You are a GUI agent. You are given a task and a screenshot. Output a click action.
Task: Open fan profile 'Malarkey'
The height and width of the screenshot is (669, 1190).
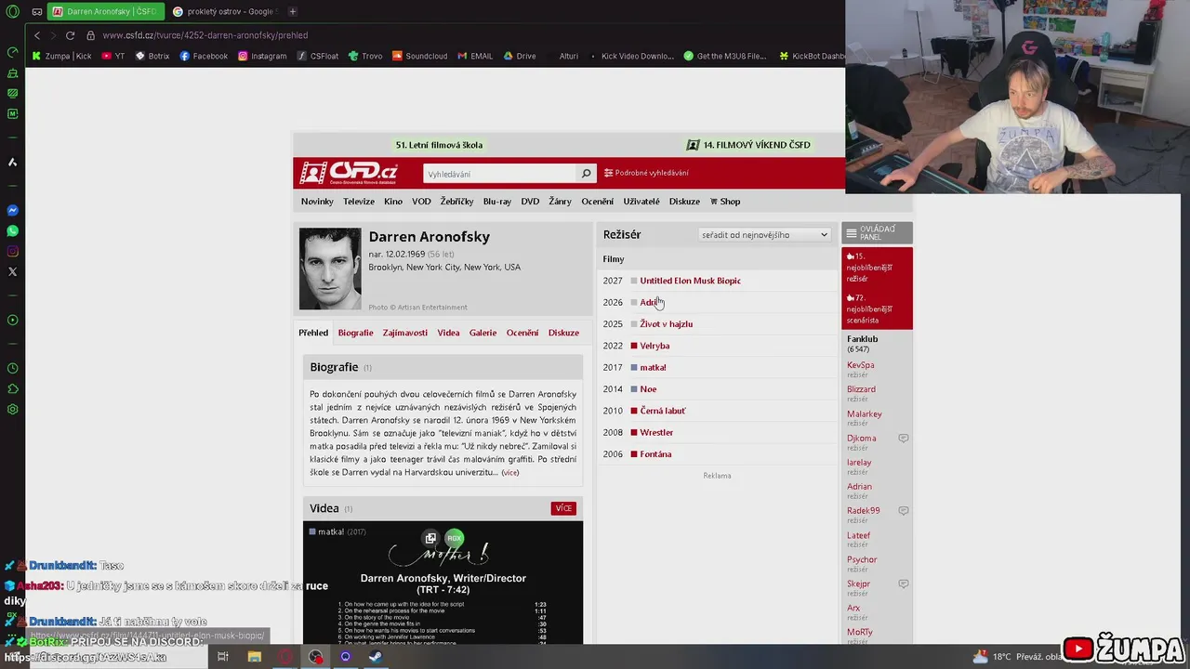[x=864, y=413]
